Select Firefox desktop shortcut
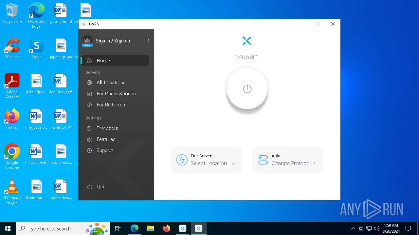 [x=12, y=119]
